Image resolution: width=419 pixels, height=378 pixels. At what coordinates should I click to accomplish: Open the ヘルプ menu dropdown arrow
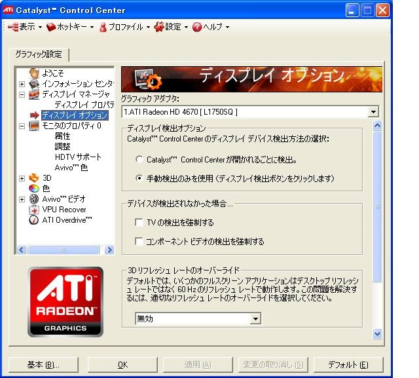[227, 28]
